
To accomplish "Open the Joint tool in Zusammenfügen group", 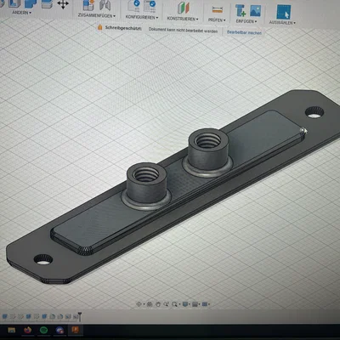I will click(x=88, y=5).
